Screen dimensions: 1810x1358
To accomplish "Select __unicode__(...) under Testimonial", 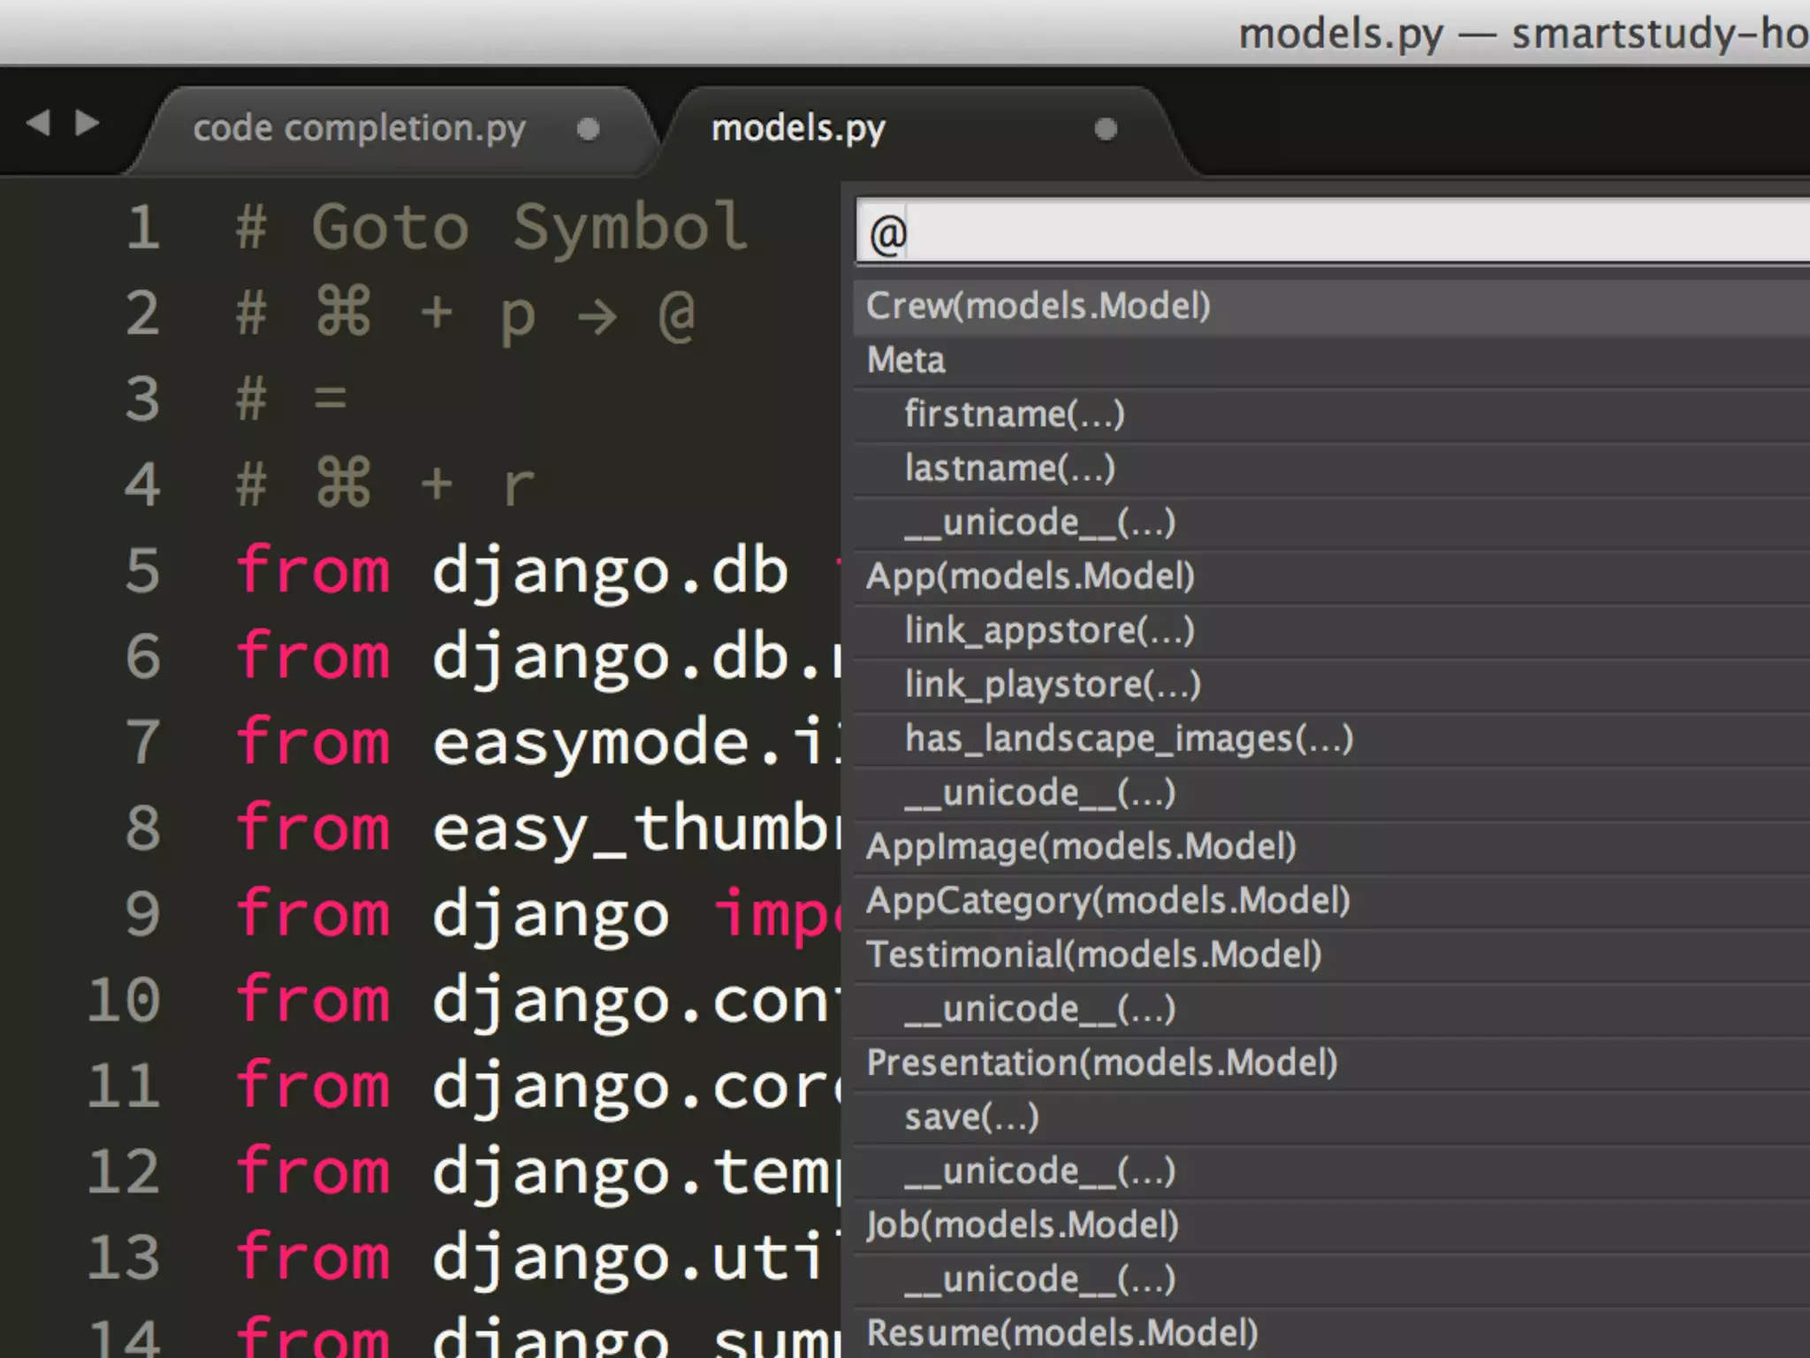I will coord(1332,1010).
